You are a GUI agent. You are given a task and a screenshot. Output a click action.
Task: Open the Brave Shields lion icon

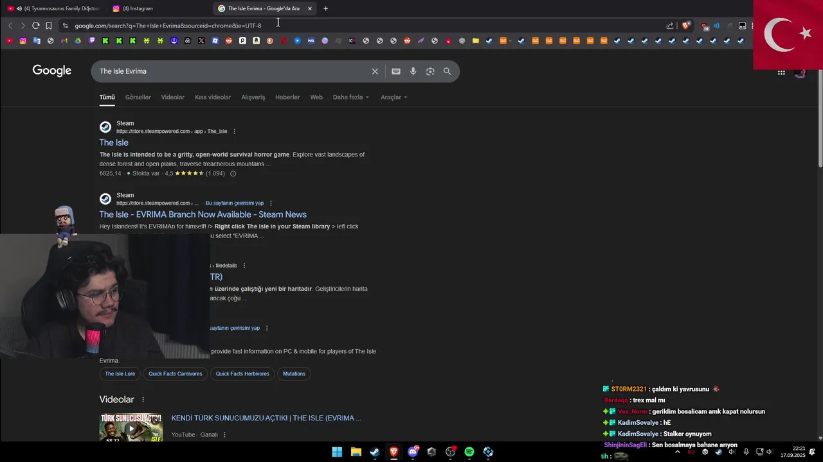coord(686,26)
